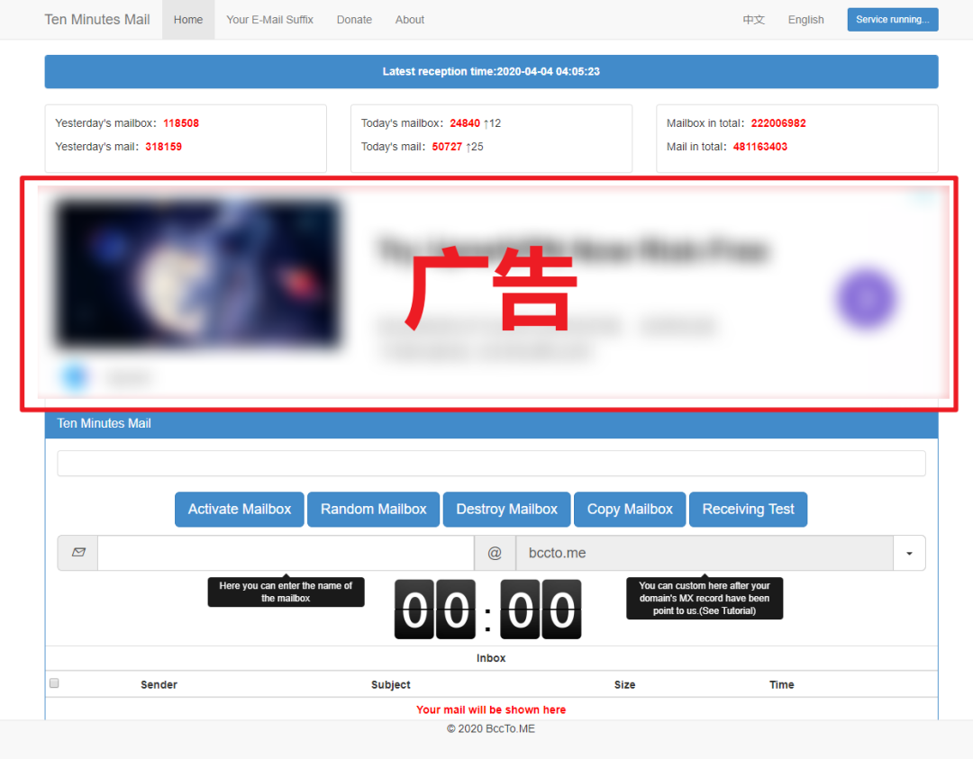Image resolution: width=973 pixels, height=759 pixels.
Task: Open the Home tab
Action: pyautogui.click(x=188, y=20)
